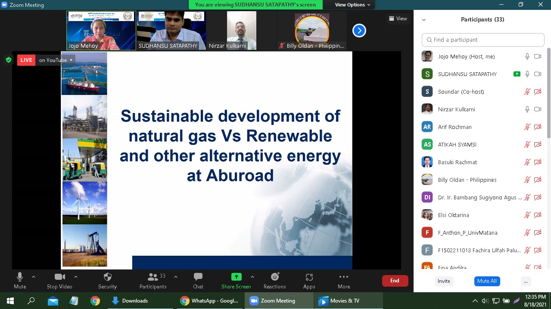Start Share Screen from the toolbar

coord(236,280)
